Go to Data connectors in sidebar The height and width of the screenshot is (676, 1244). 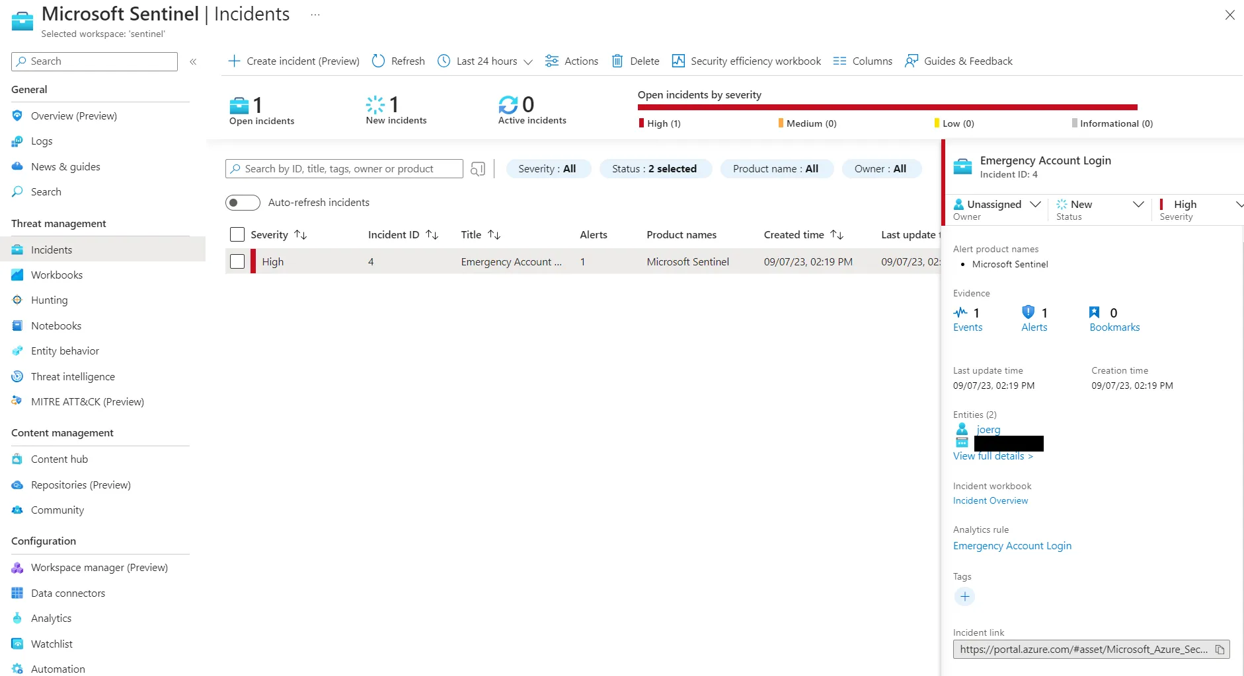[67, 593]
